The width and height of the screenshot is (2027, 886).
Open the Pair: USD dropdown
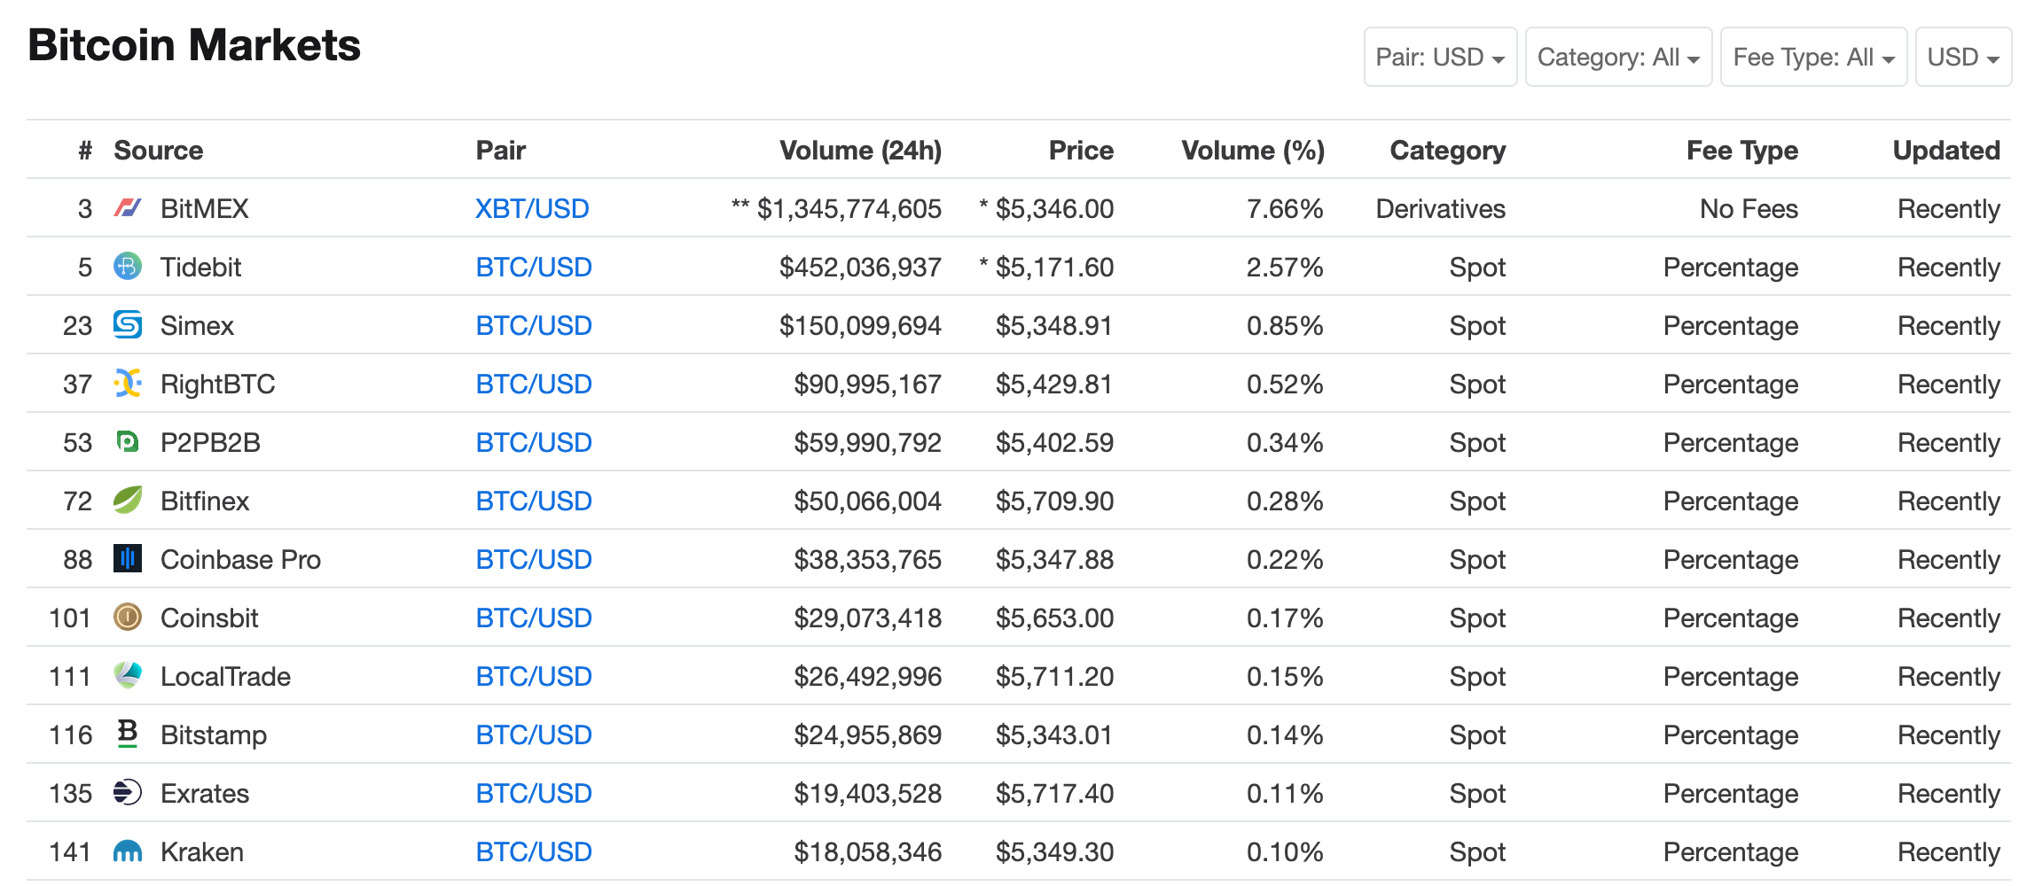pos(1440,57)
